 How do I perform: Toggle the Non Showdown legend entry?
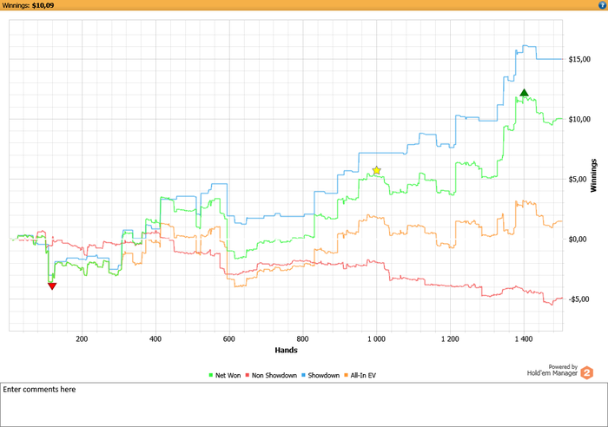pyautogui.click(x=271, y=375)
